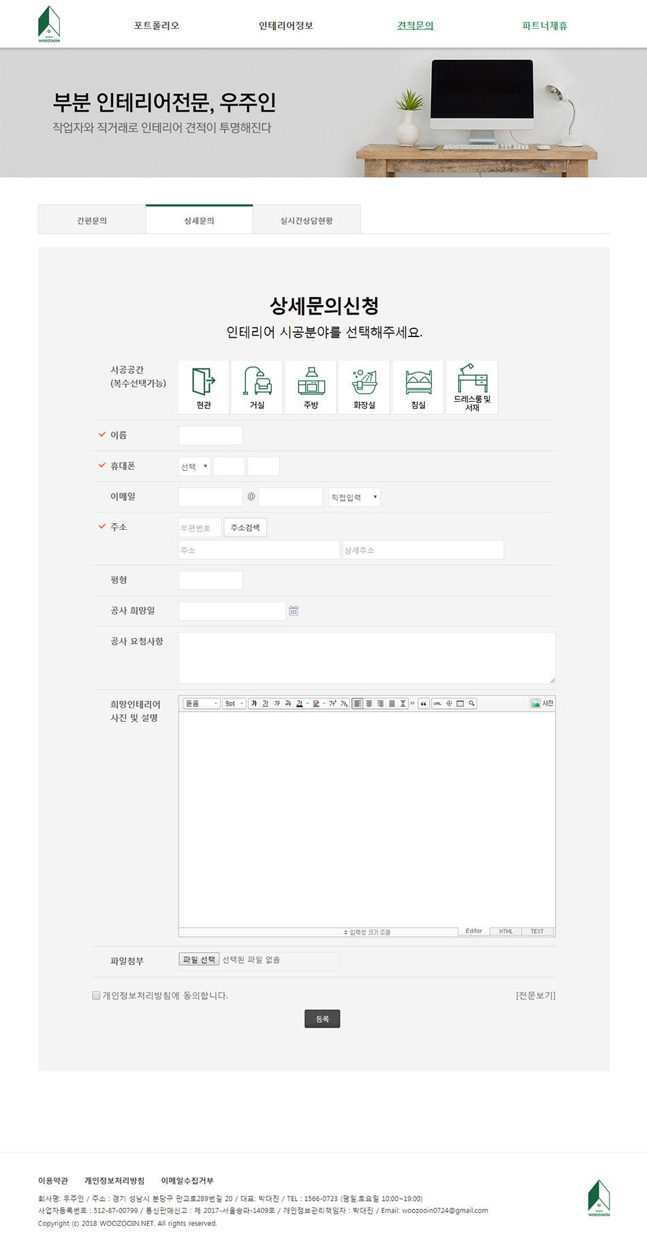Select the 침실 (bedroom) space icon
The image size is (647, 1249).
pos(418,387)
